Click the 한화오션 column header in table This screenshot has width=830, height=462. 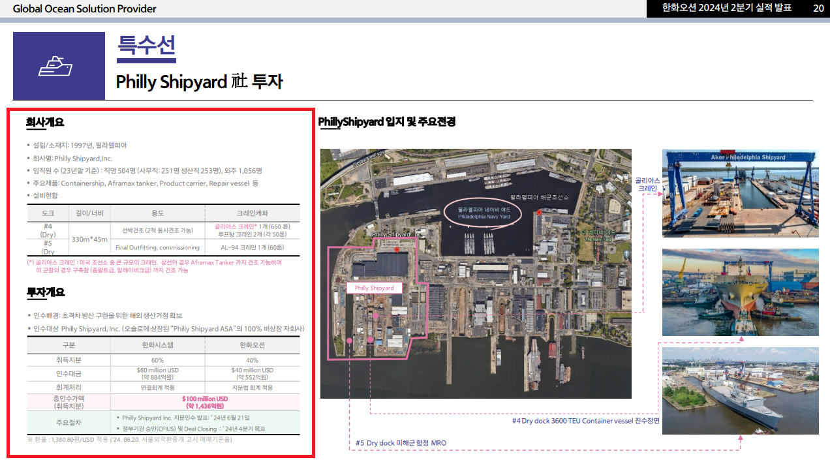pos(253,344)
